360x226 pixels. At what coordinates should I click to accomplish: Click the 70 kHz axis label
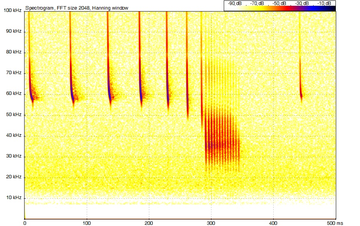pos(14,73)
